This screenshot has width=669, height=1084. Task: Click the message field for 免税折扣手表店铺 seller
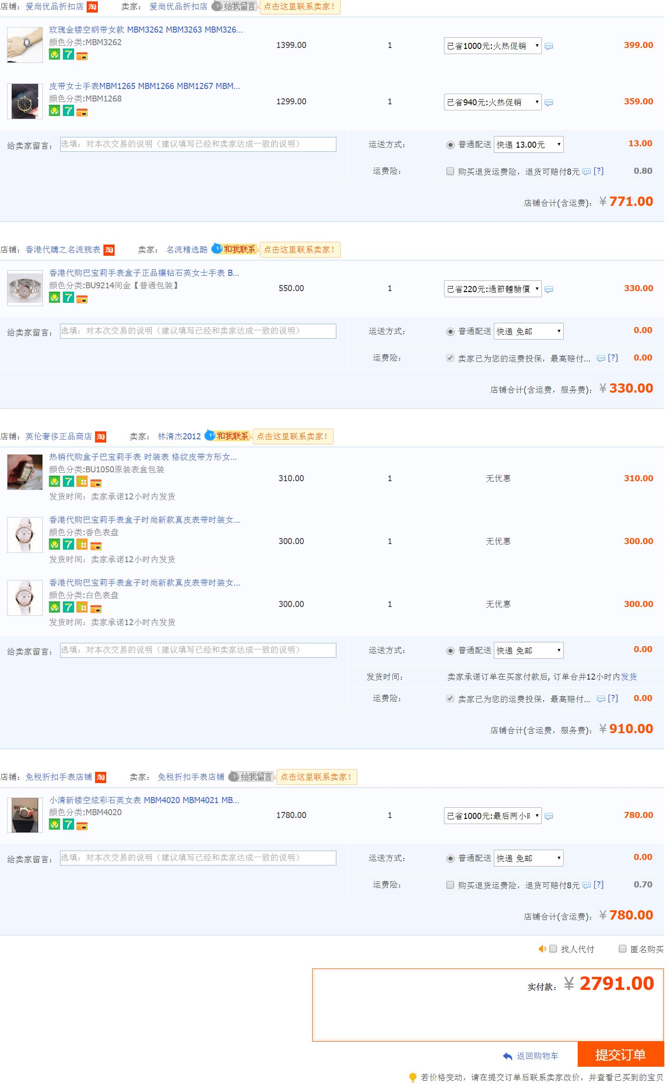(x=198, y=858)
